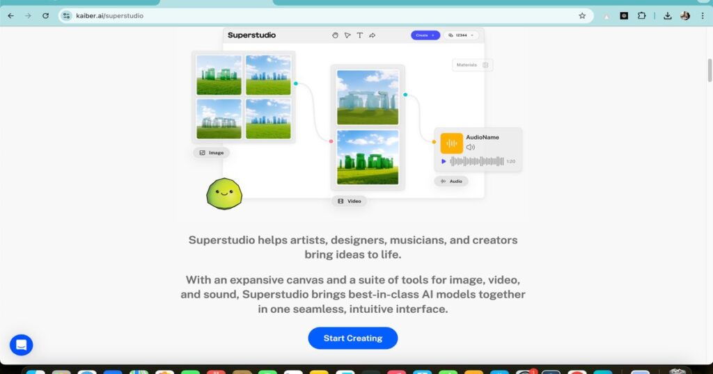This screenshot has width=713, height=374.
Task: Click the page vertical scrollbar
Action: click(x=710, y=70)
